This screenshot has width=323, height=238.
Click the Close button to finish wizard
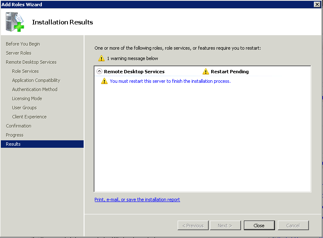point(259,226)
